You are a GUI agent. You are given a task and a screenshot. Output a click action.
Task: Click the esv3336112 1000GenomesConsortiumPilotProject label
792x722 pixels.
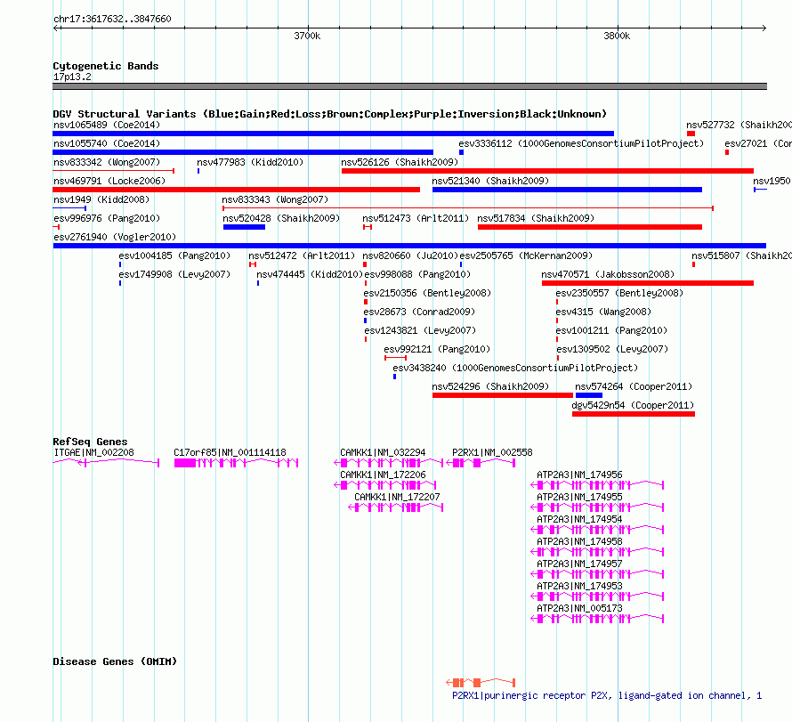581,143
